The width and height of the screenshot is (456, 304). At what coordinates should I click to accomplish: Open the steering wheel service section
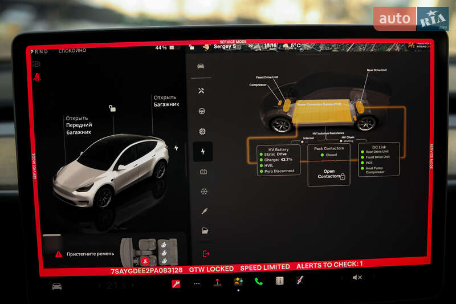click(202, 111)
